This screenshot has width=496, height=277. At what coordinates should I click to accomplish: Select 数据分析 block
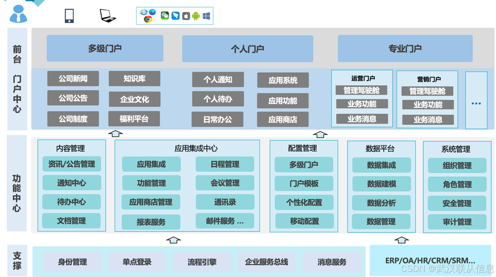(x=381, y=203)
